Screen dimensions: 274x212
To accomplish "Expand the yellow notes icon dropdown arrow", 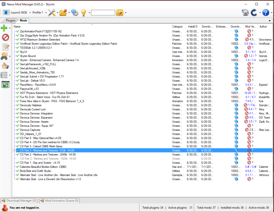I will coord(125,12).
